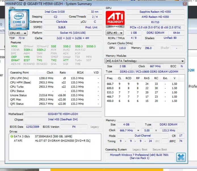197x171 pixels.
Task: Click the PCIe v2.0 x16 bus field
Action: pyautogui.click(x=155, y=27)
